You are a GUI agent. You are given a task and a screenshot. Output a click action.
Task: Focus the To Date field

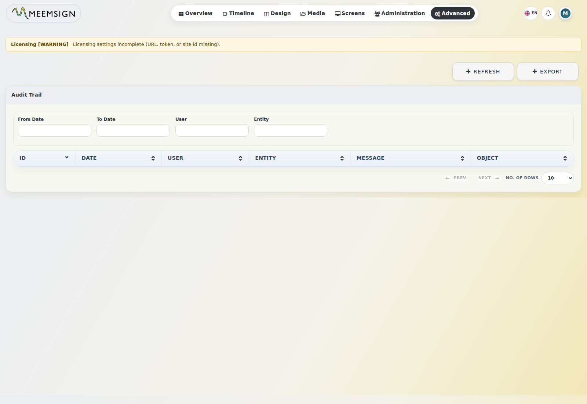[x=133, y=130]
